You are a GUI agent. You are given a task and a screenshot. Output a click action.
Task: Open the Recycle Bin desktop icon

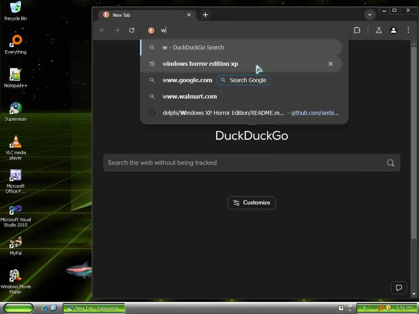pos(16,11)
